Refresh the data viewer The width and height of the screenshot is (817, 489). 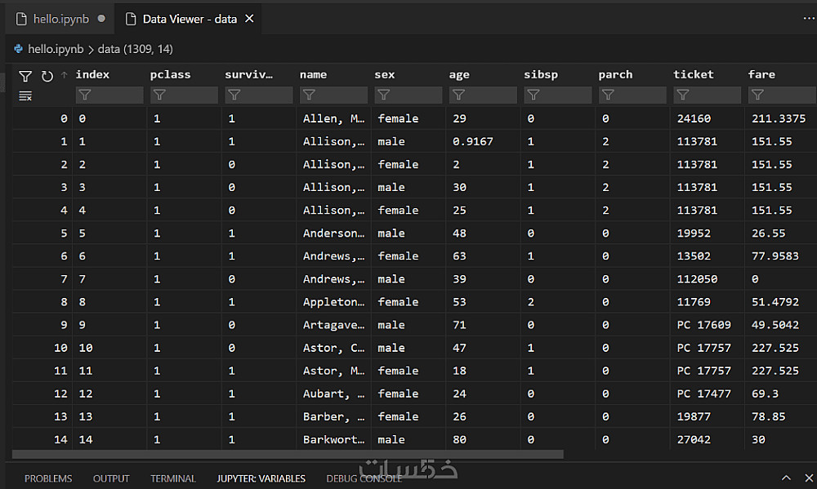coord(47,76)
